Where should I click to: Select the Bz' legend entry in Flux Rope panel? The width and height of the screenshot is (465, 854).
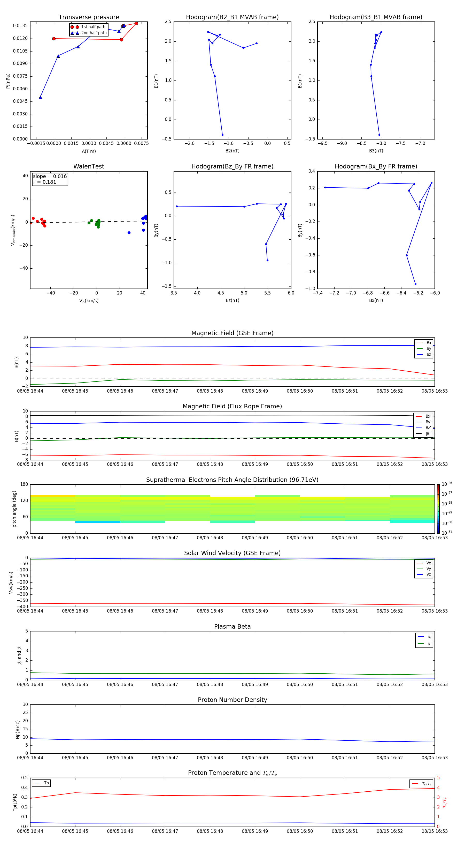(423, 428)
